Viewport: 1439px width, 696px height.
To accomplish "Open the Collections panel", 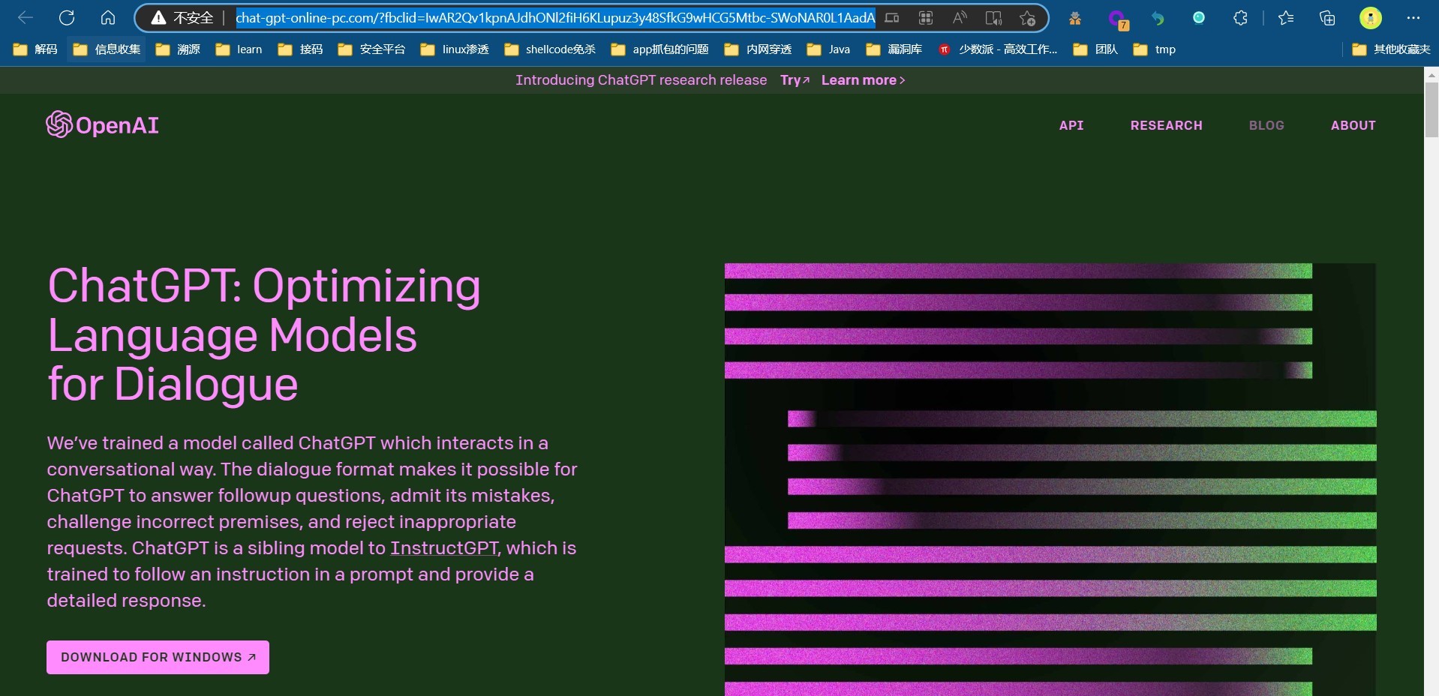I will pyautogui.click(x=1326, y=18).
